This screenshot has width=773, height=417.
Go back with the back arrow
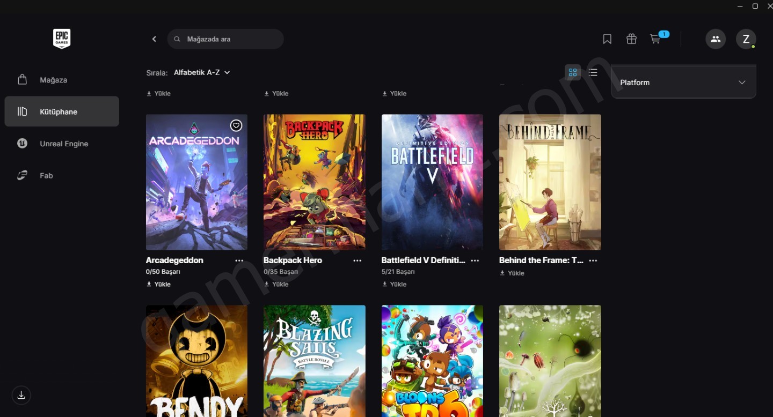154,39
